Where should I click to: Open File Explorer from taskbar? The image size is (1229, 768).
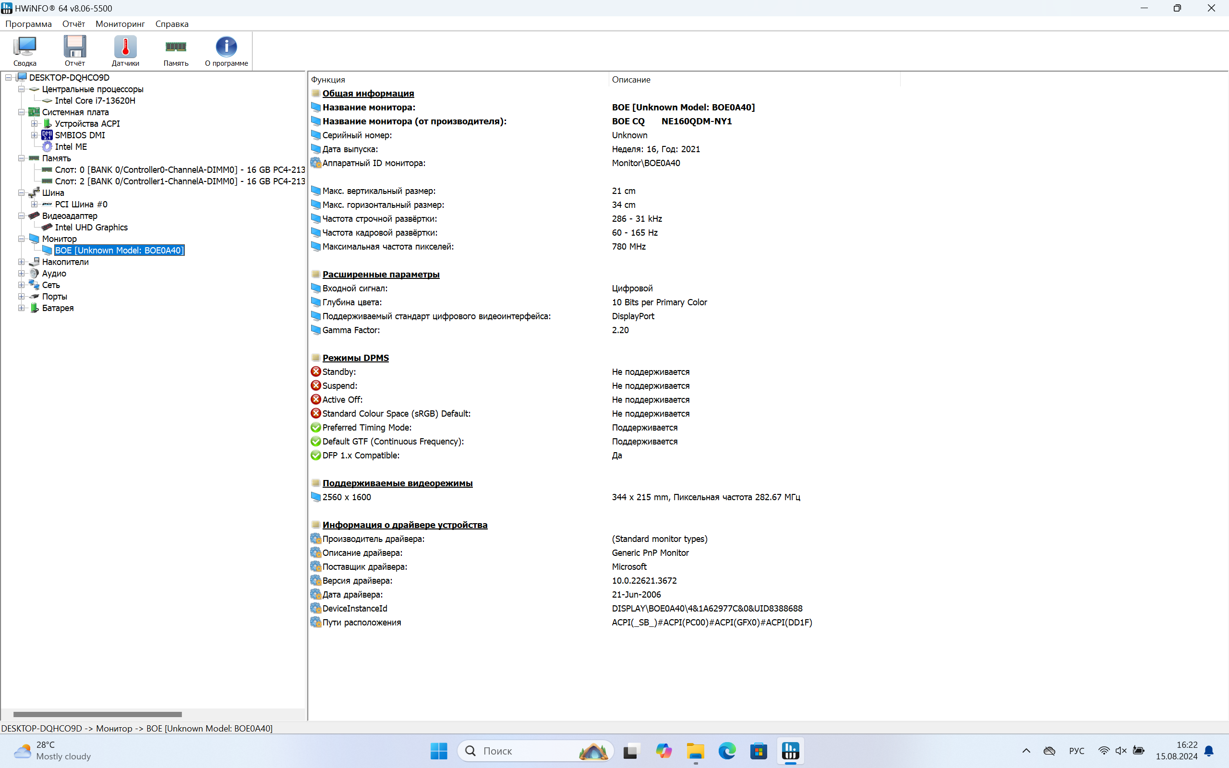coord(695,751)
